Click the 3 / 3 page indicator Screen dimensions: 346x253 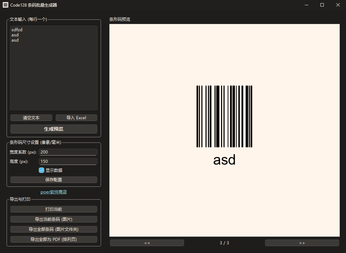click(x=225, y=243)
